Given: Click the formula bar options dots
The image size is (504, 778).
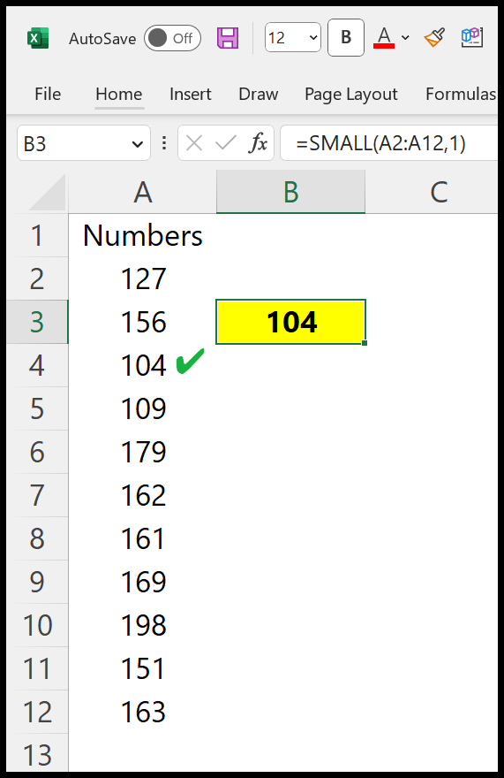Looking at the screenshot, I should [164, 143].
